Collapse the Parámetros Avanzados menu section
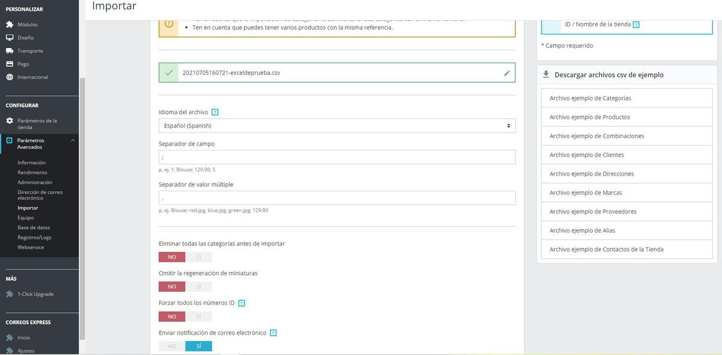The image size is (722, 355). coord(73,140)
